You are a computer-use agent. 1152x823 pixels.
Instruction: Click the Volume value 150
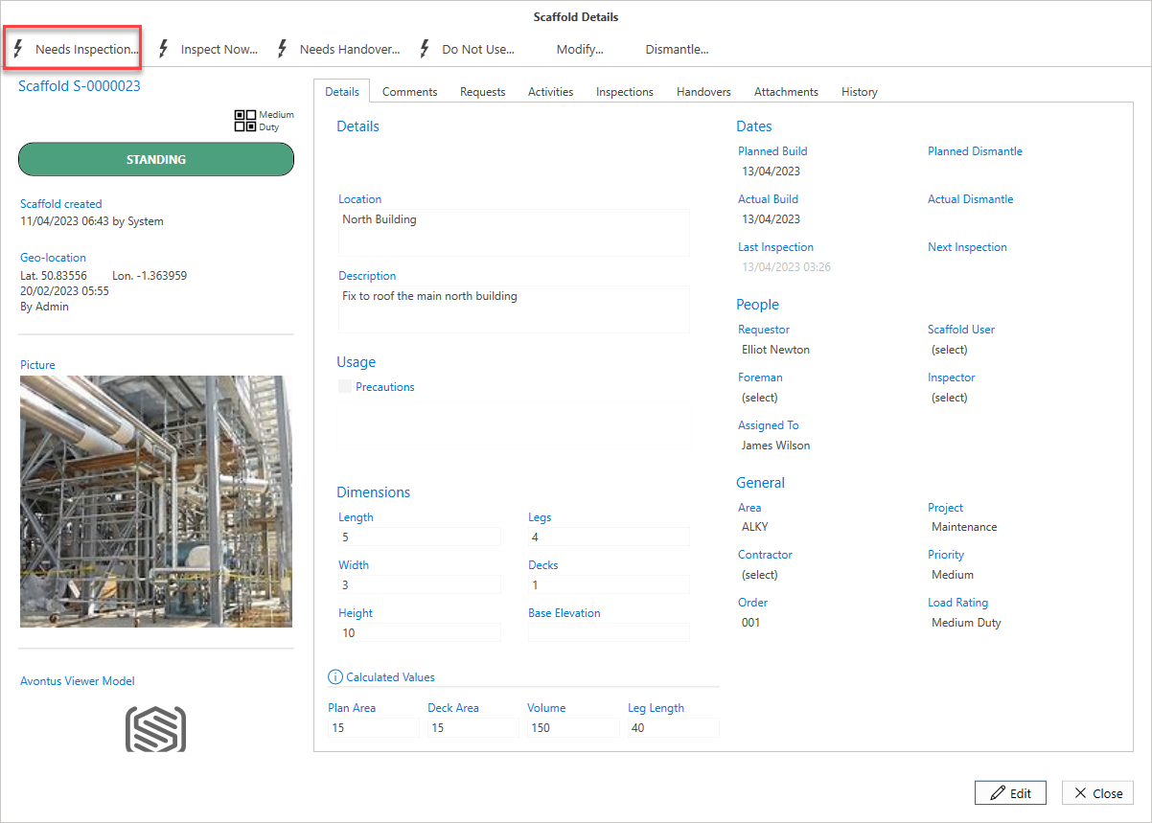click(x=573, y=728)
